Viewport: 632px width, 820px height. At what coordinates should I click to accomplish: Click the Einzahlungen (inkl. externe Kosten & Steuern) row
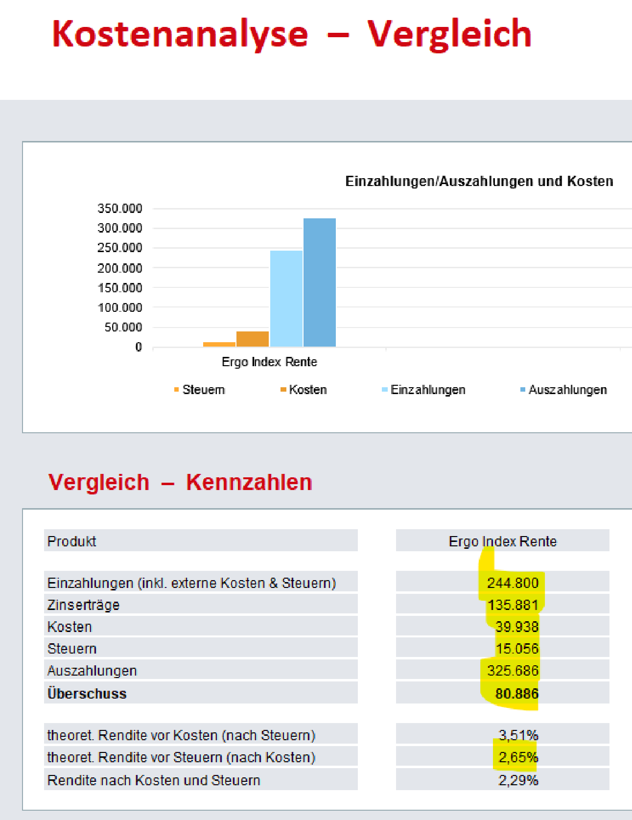click(201, 582)
